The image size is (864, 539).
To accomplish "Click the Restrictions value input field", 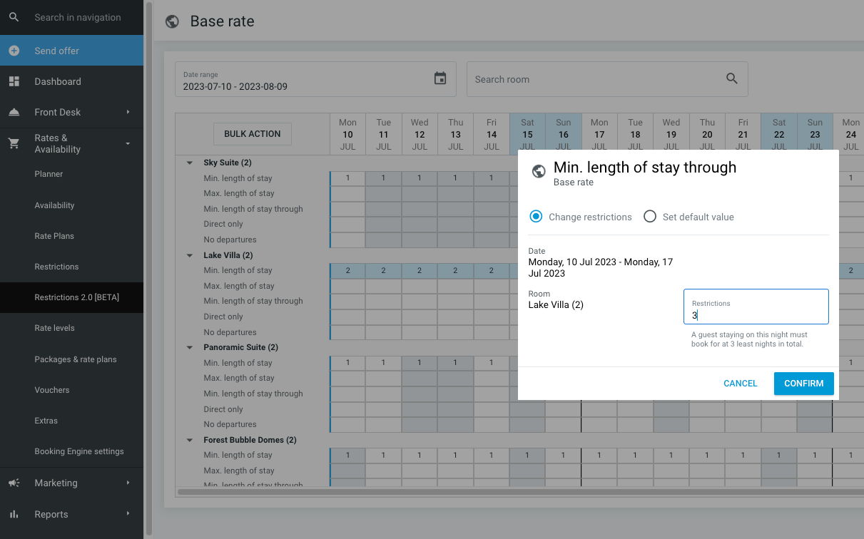I will 756,315.
